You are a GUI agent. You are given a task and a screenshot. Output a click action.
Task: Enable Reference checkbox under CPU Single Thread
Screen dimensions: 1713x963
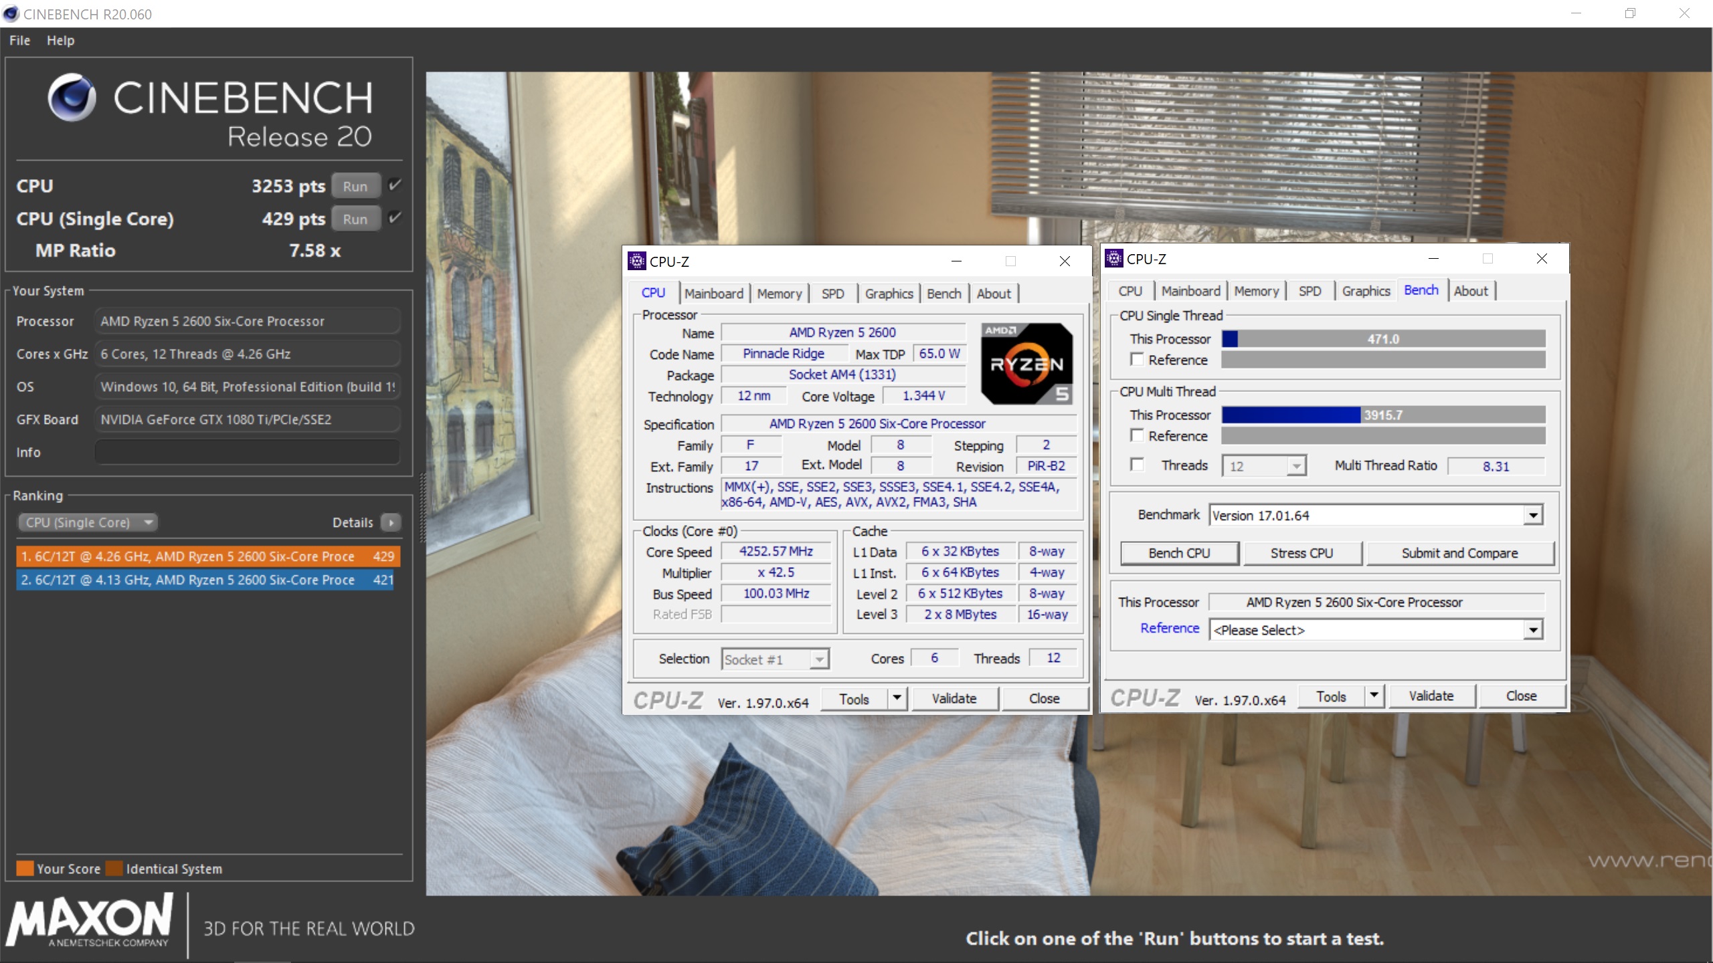point(1136,359)
